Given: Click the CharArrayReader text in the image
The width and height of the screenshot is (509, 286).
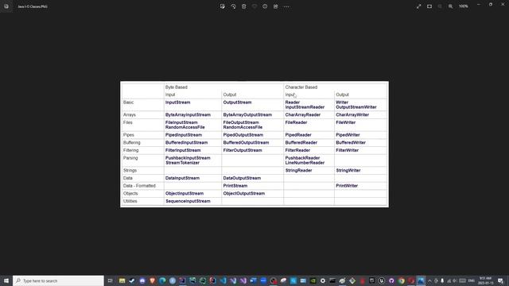Looking at the screenshot, I should click(x=302, y=114).
